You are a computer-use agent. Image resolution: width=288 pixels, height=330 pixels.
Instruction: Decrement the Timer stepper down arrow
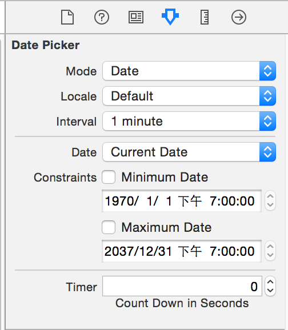tap(270, 291)
